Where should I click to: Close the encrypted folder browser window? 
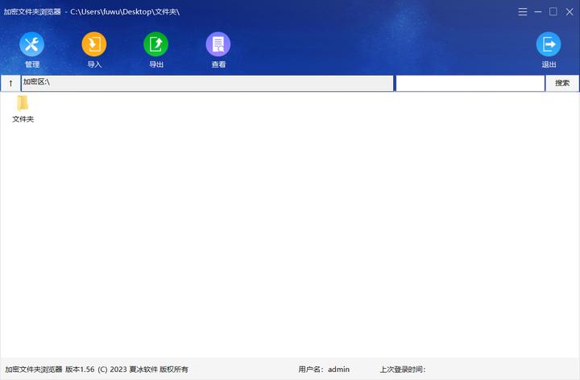tap(570, 12)
